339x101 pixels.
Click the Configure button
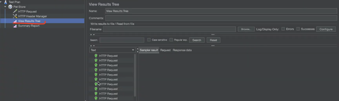pos(326,29)
